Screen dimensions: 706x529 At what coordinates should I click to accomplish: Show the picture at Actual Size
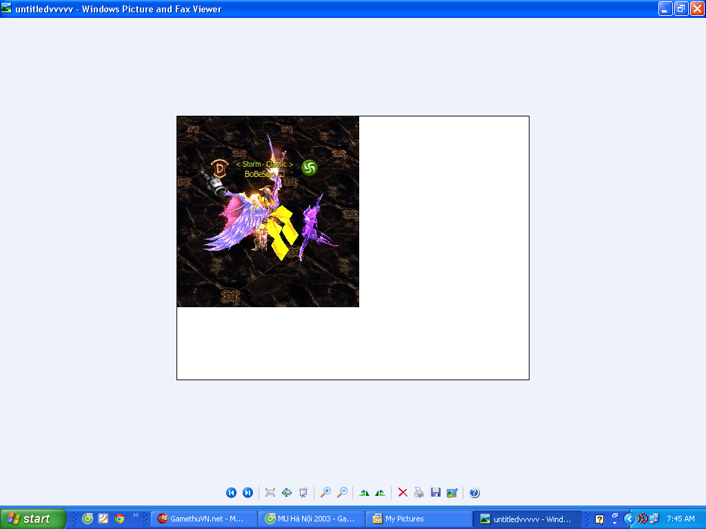(x=287, y=492)
